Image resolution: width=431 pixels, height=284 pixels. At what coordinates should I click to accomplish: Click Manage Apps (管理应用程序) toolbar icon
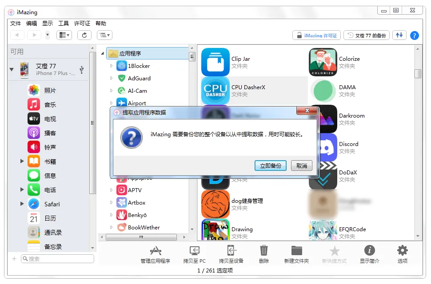(156, 254)
